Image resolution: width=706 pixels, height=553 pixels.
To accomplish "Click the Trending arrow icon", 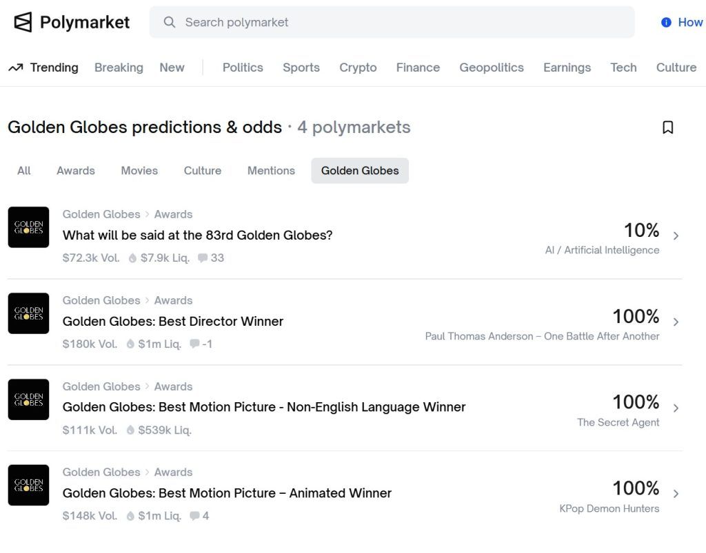I will point(14,67).
